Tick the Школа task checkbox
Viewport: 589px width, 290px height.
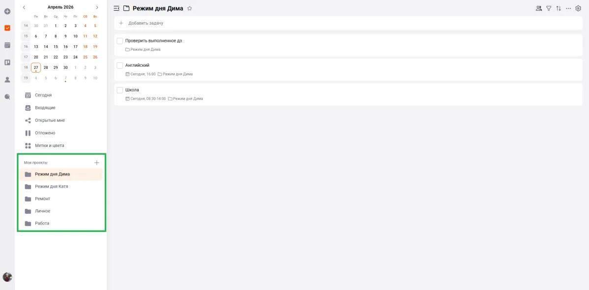pyautogui.click(x=120, y=90)
